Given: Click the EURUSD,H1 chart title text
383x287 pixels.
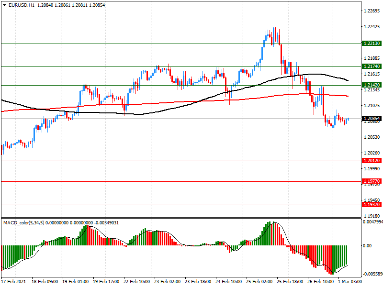Looking at the screenshot, I should pos(22,5).
